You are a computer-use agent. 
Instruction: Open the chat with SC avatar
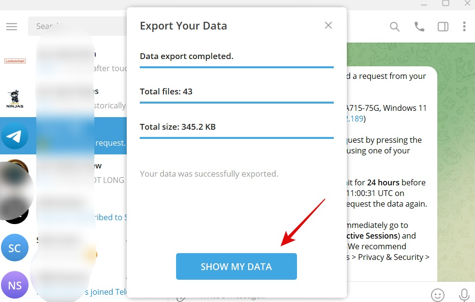click(63, 248)
